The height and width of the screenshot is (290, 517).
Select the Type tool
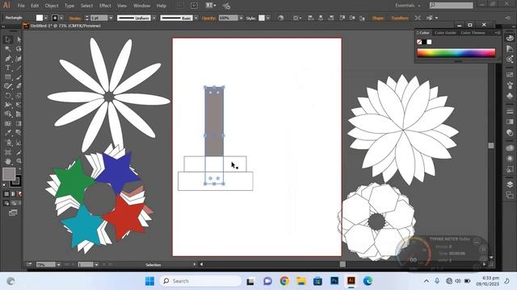(8, 68)
